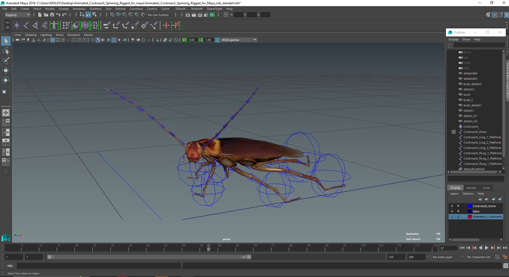Open the viewport Shading menu
Viewport: 509px width, 277px height.
[x=31, y=35]
